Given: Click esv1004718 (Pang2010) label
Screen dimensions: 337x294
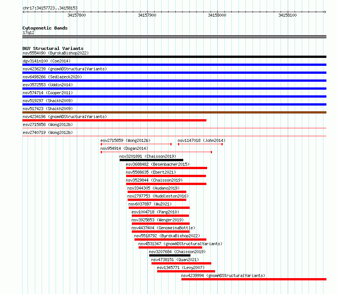Looking at the screenshot, I should (x=155, y=212).
